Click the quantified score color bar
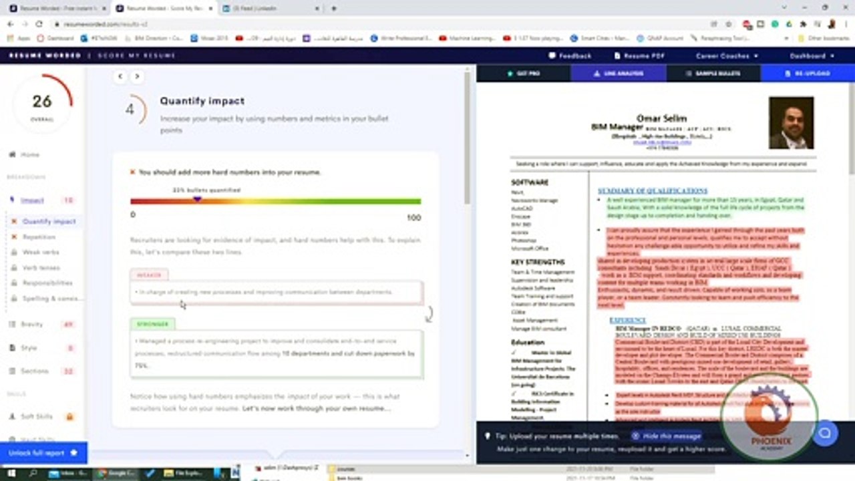This screenshot has width=855, height=481. 275,201
